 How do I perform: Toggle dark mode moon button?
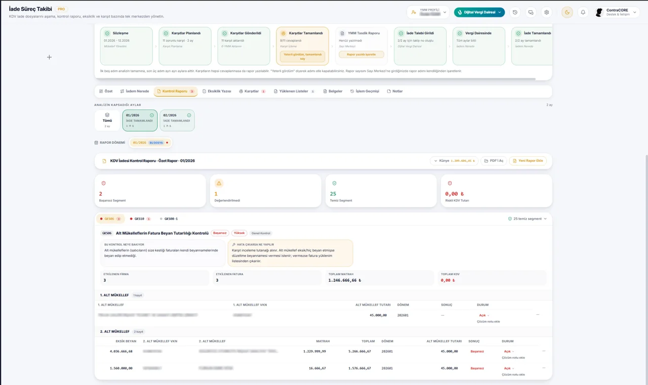[x=567, y=12]
